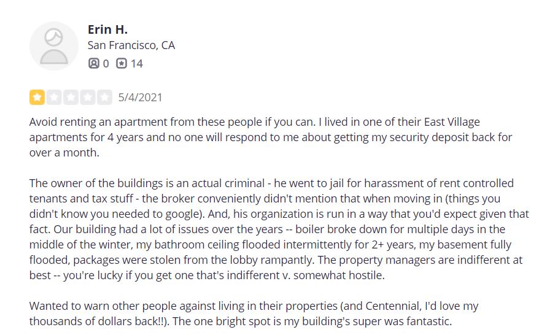Click the reviews star badge icon

pyautogui.click(x=122, y=63)
